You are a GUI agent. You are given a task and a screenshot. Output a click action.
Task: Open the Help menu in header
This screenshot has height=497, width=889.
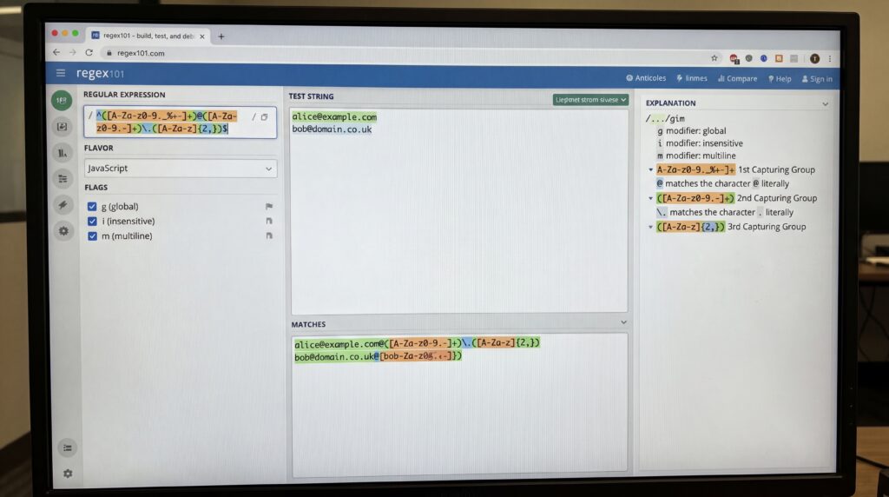coord(780,79)
